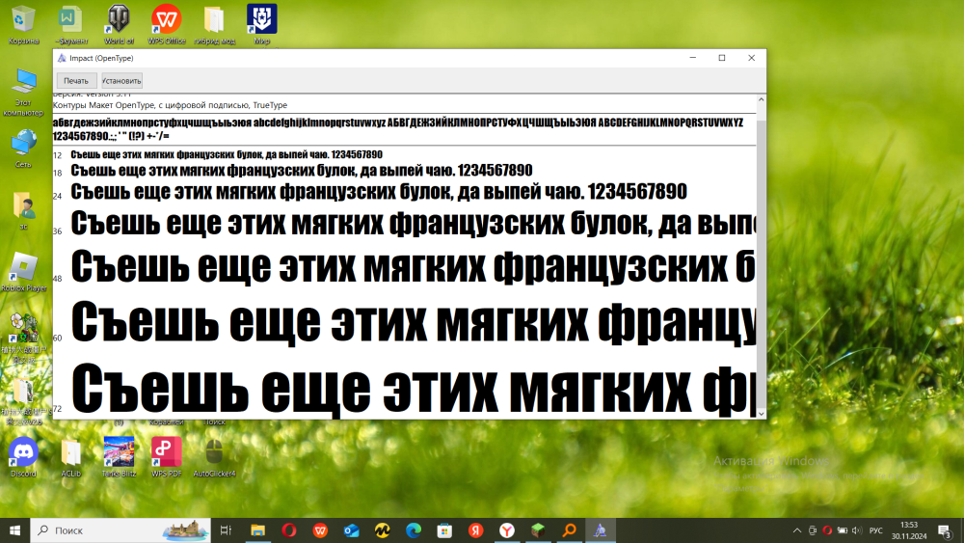964x543 pixels.
Task: Open the red Яндекс icon on taskbar
Action: (x=476, y=530)
